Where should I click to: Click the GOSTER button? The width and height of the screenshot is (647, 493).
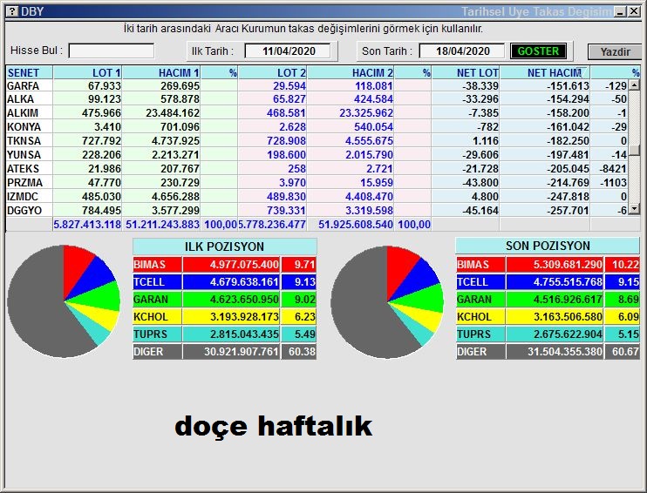(539, 51)
